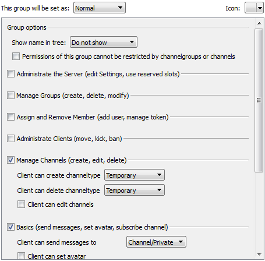265x261 pixels.
Task: Open 'Client can send messages to' dropdown
Action: 156,242
